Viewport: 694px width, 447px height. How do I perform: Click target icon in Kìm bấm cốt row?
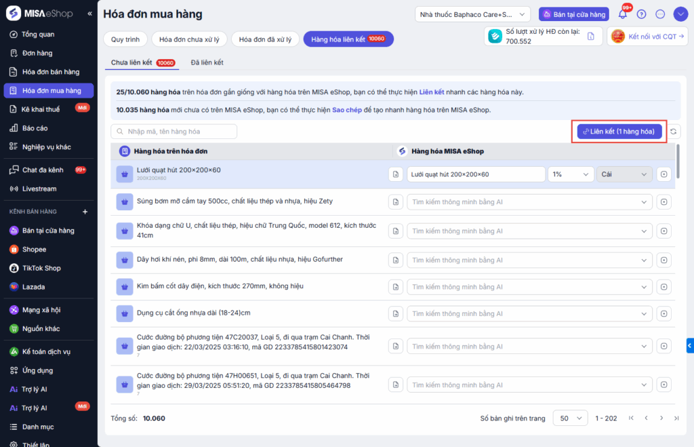point(664,287)
